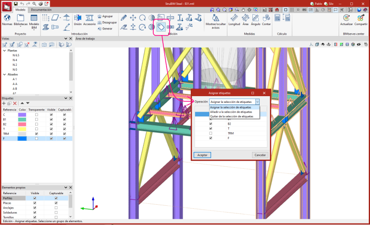Choose 'Añadir a la selección de etiquetas'

231,112
